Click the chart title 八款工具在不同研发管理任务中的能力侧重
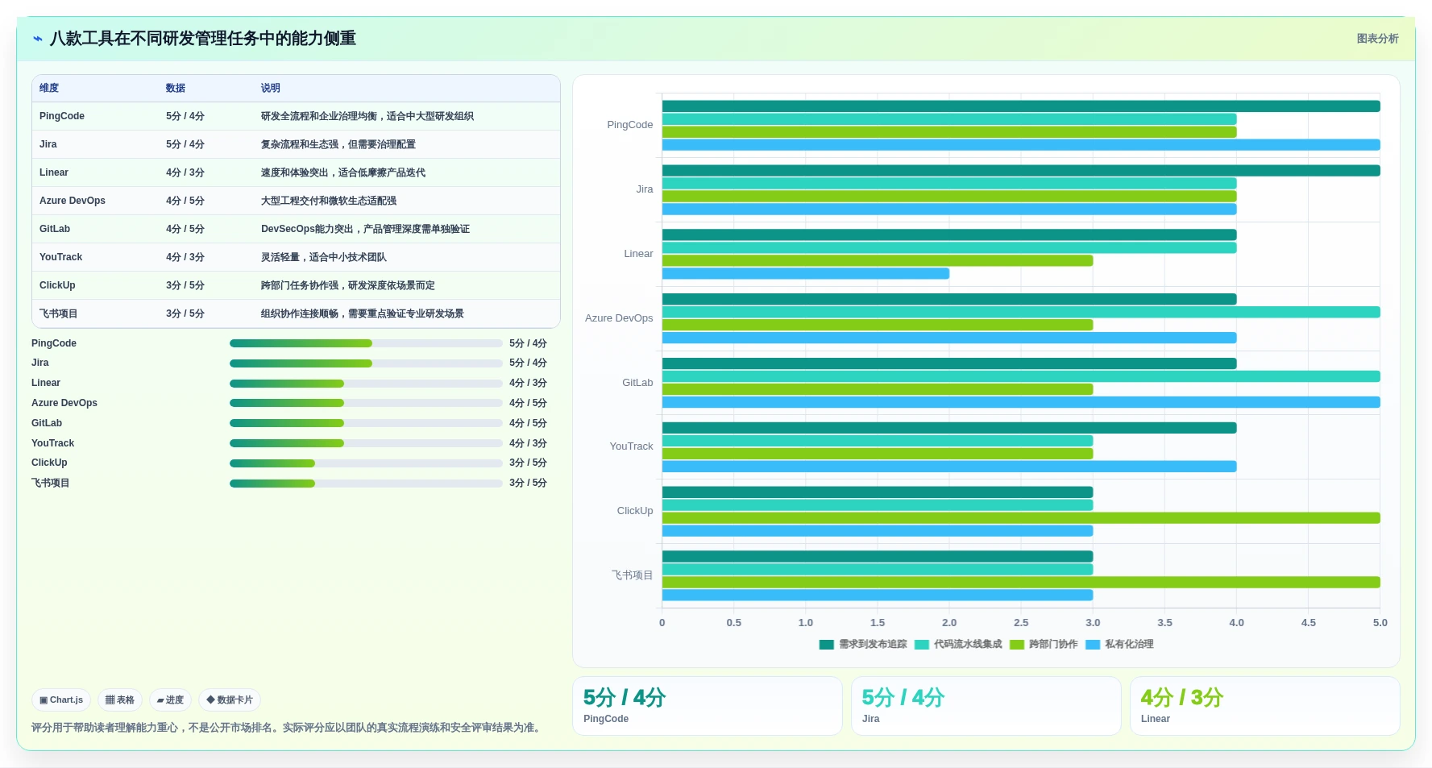 203,39
